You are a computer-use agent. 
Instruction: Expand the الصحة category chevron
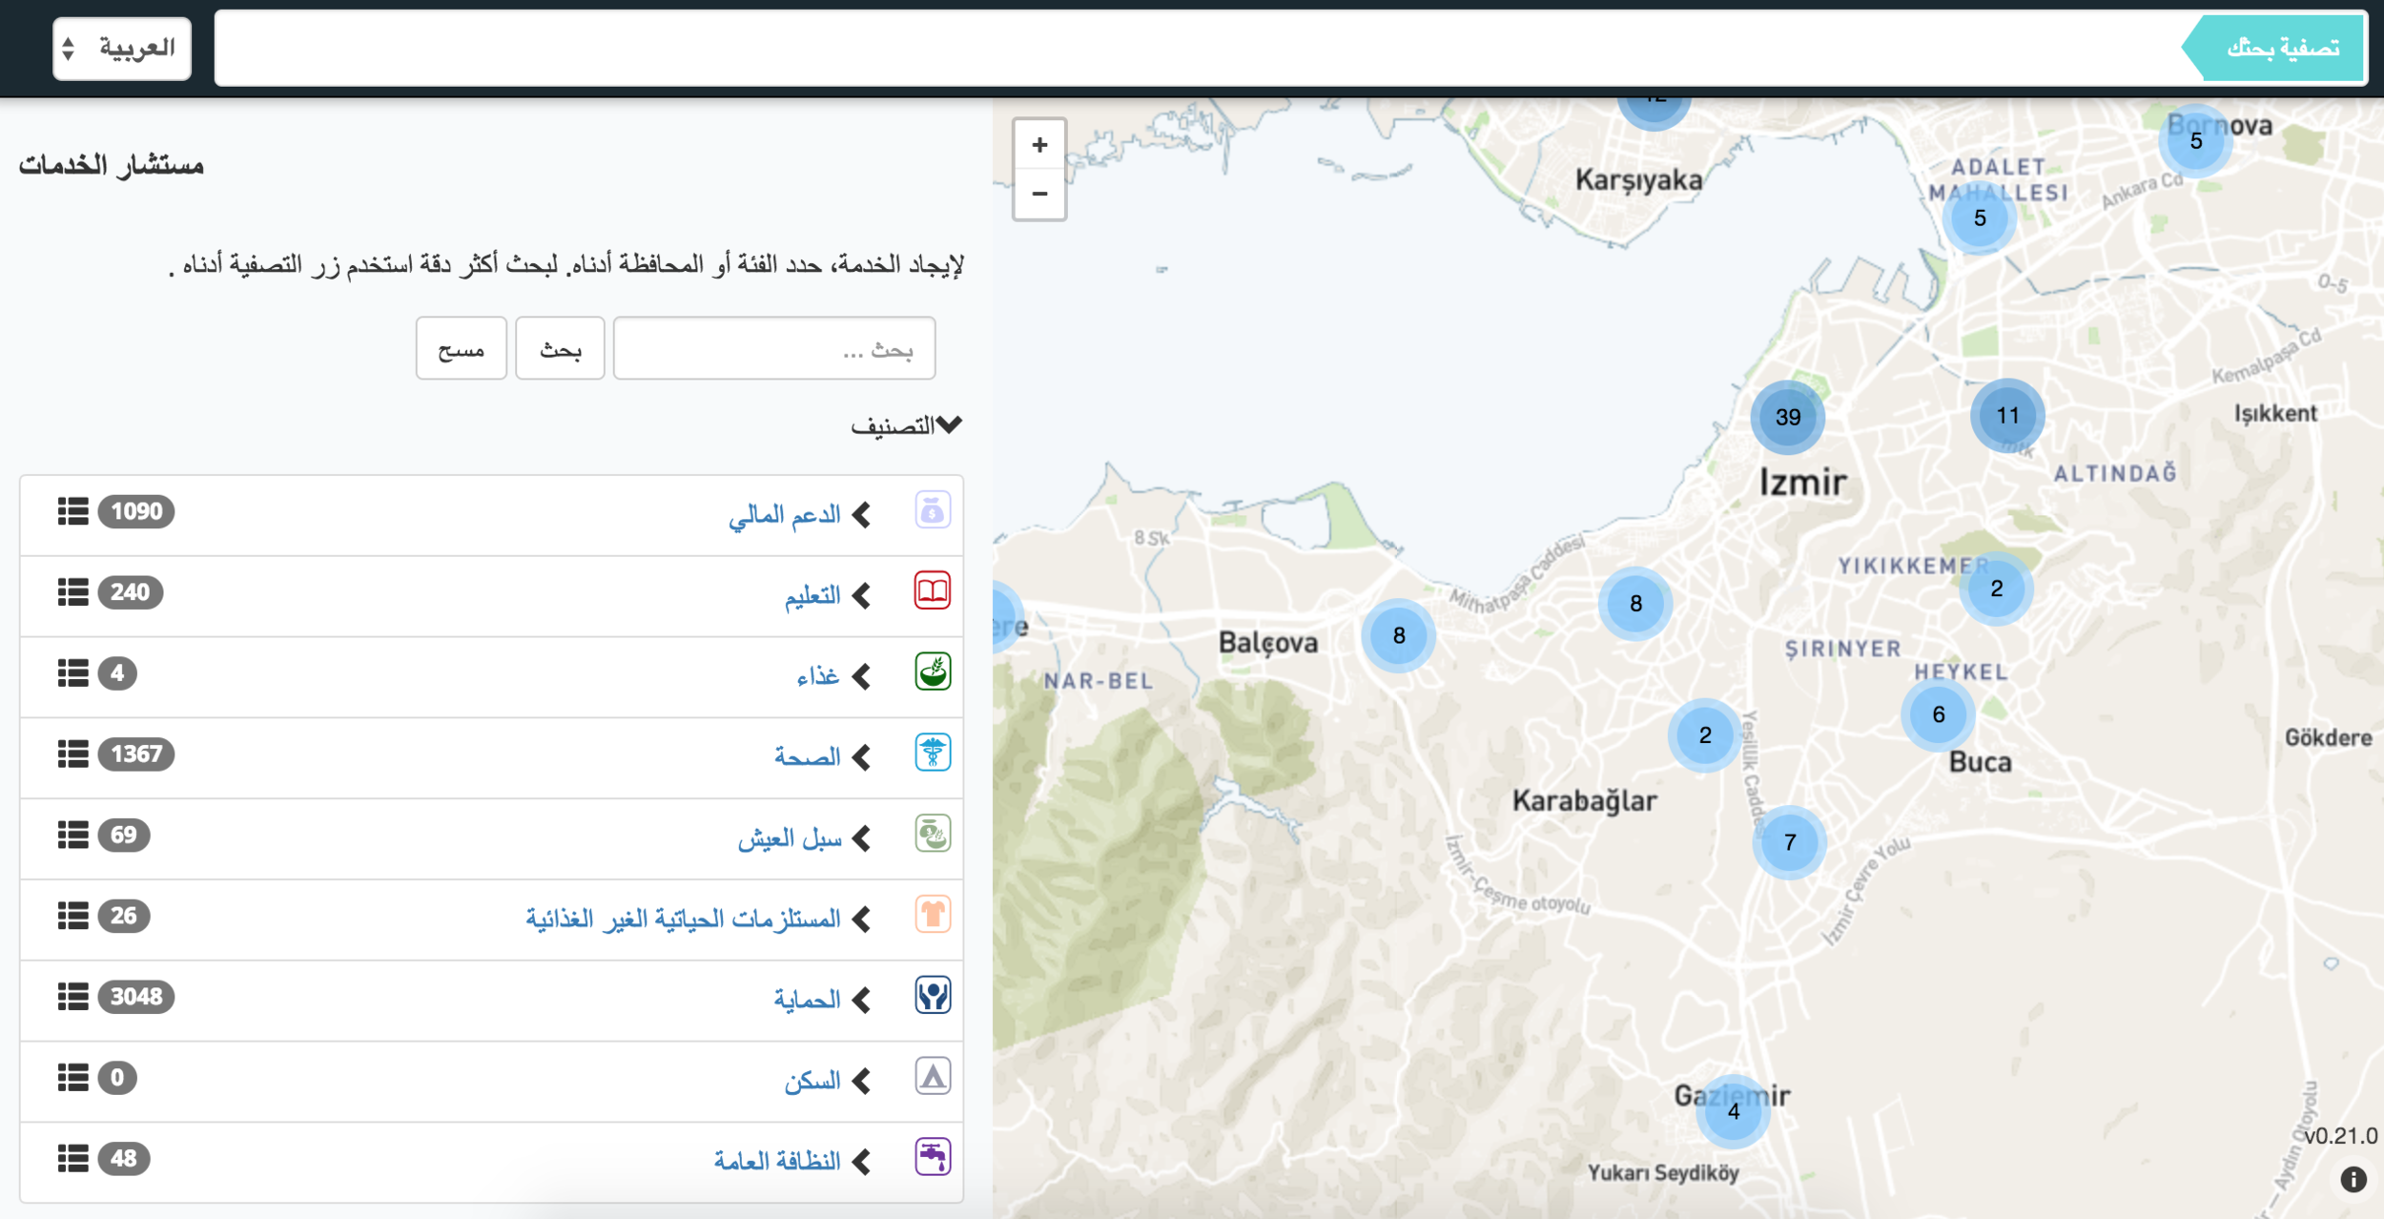pyautogui.click(x=861, y=757)
